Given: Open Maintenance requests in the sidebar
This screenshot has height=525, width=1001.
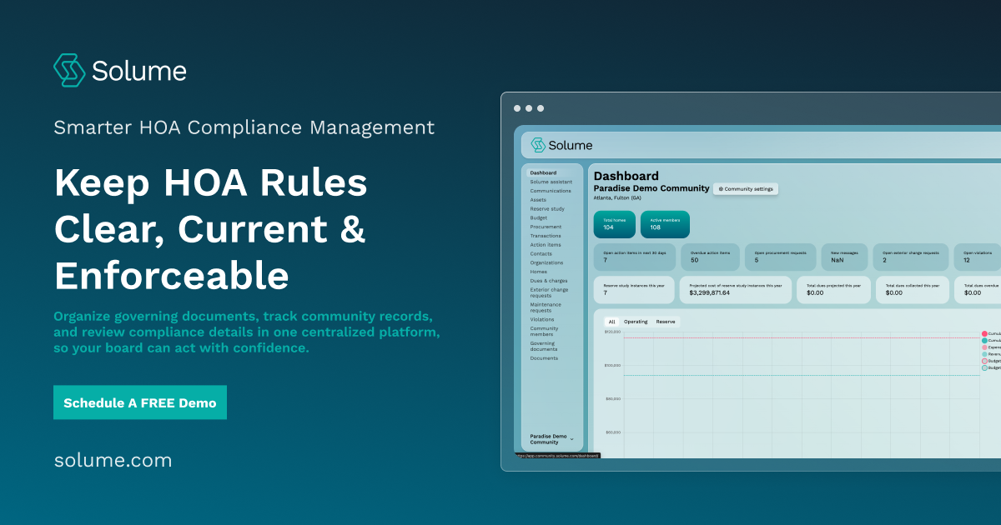Looking at the screenshot, I should 546,307.
